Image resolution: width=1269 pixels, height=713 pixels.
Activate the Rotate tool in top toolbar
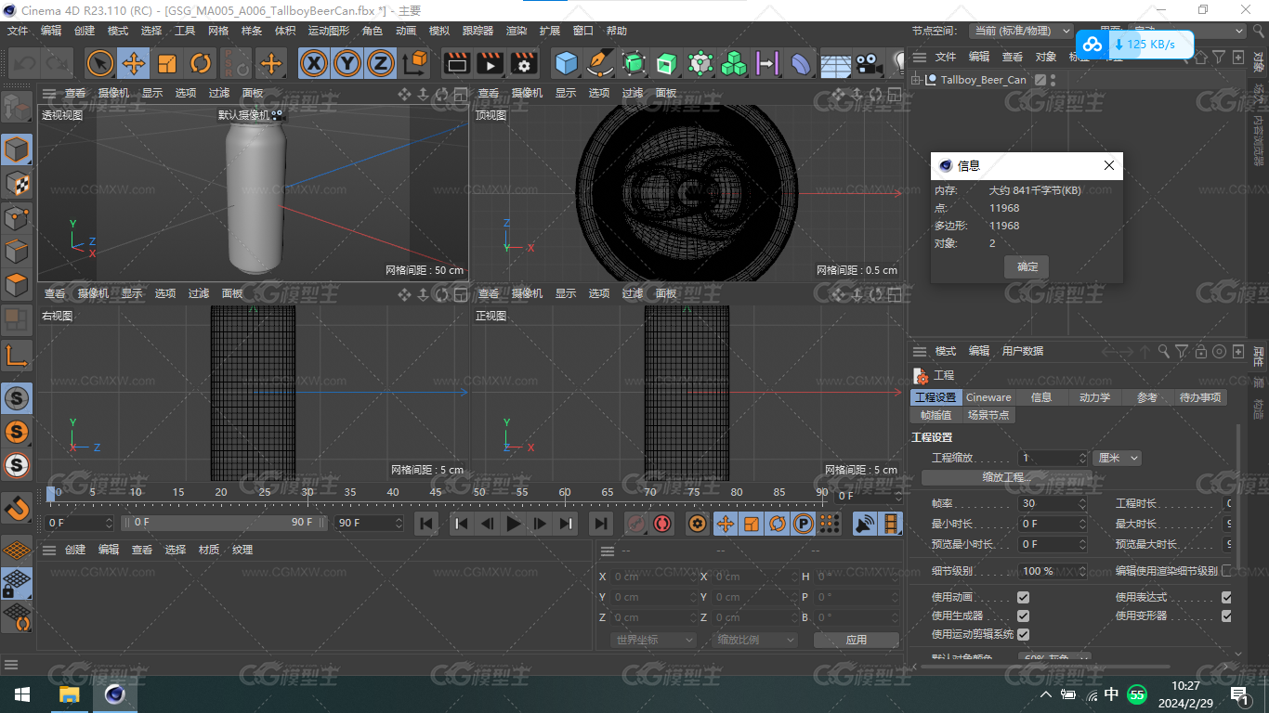(x=201, y=63)
